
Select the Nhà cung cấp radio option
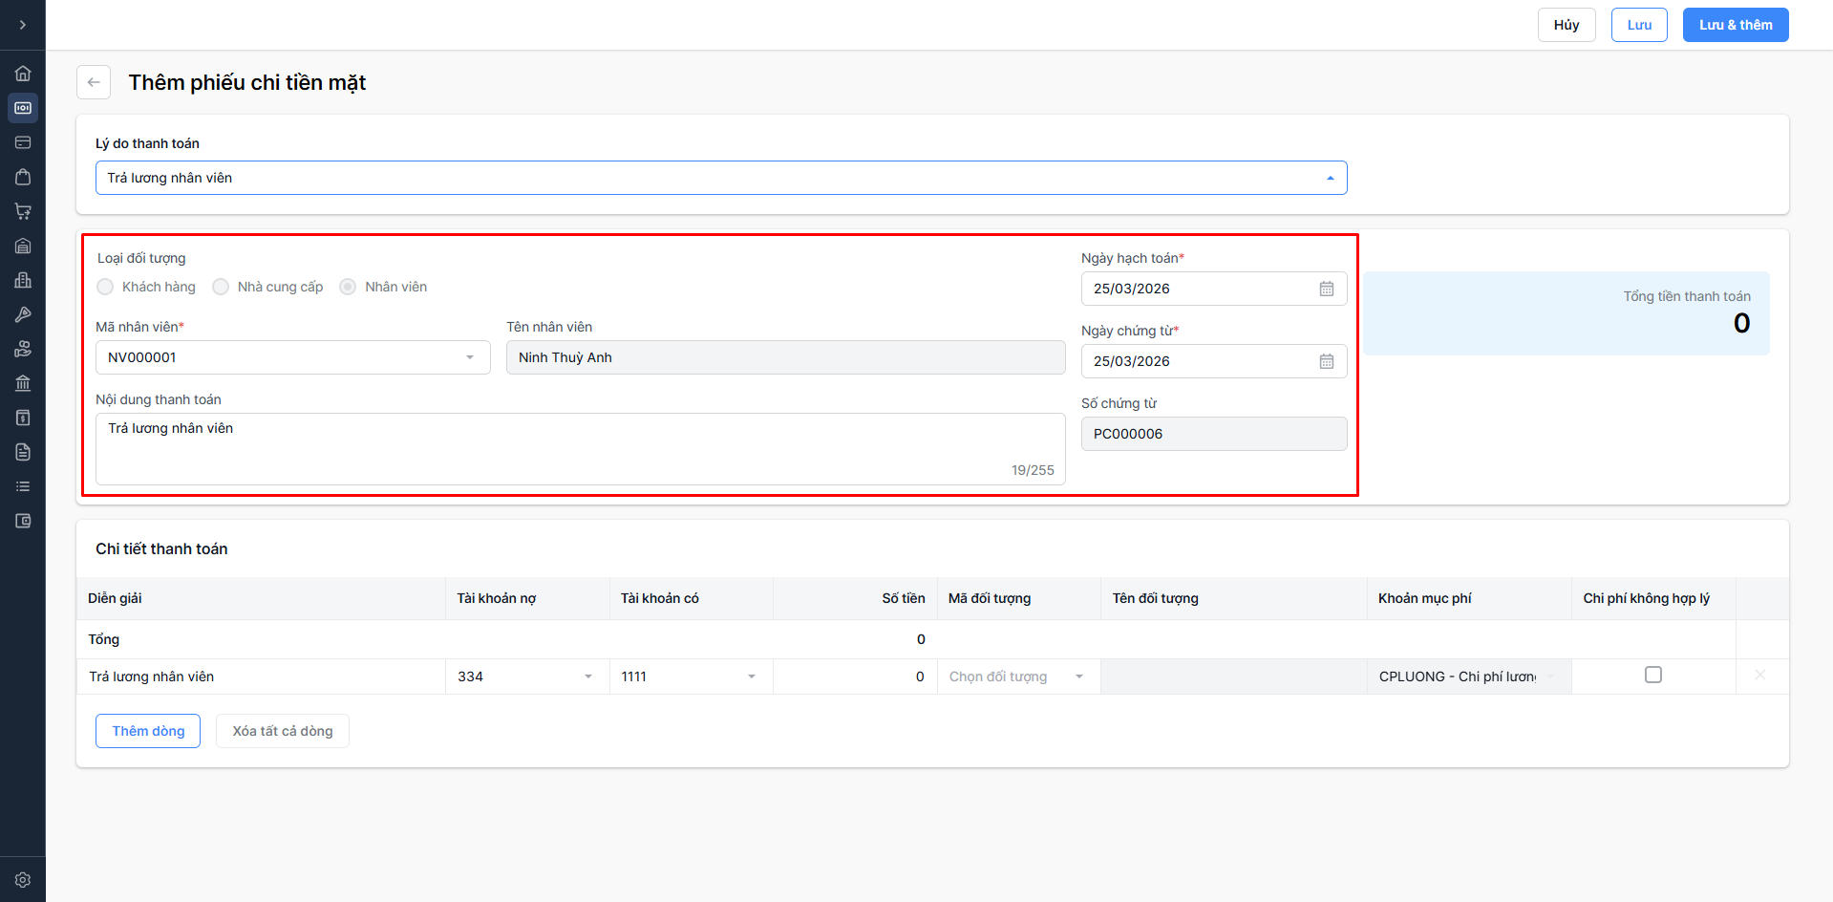tap(221, 287)
